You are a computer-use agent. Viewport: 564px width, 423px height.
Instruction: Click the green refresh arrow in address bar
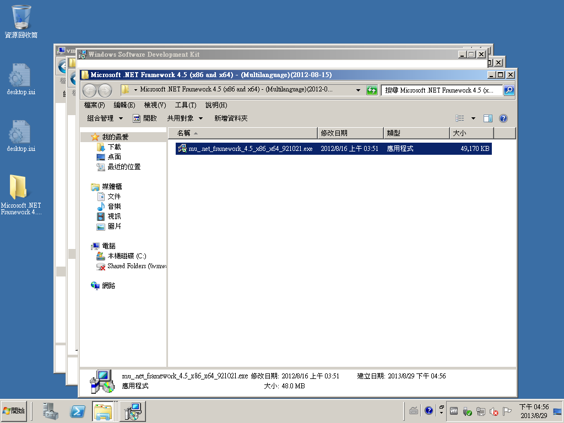click(371, 90)
